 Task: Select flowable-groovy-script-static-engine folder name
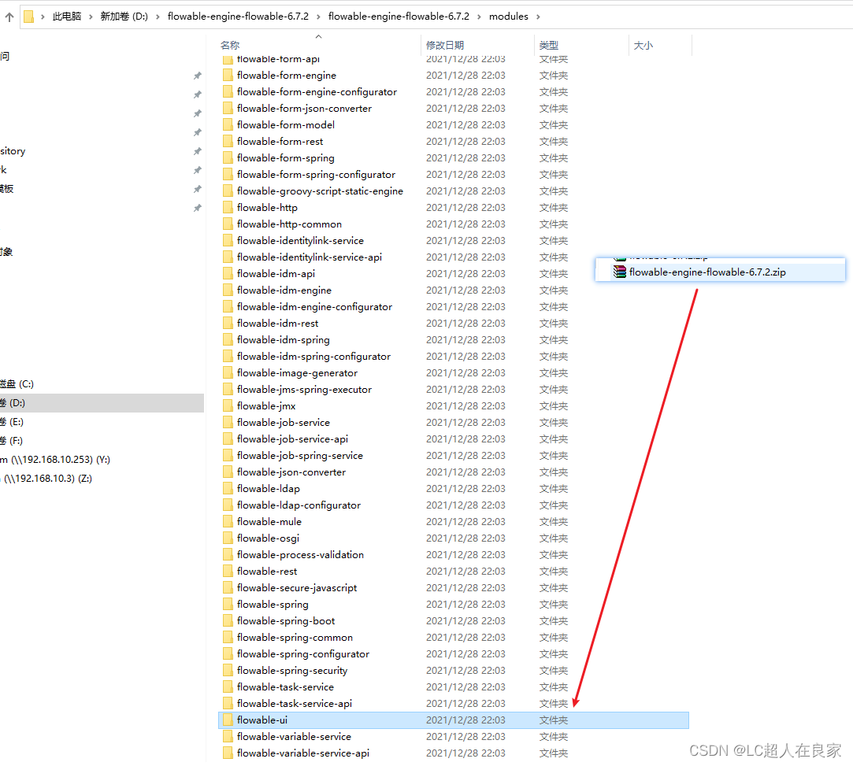[x=320, y=191]
